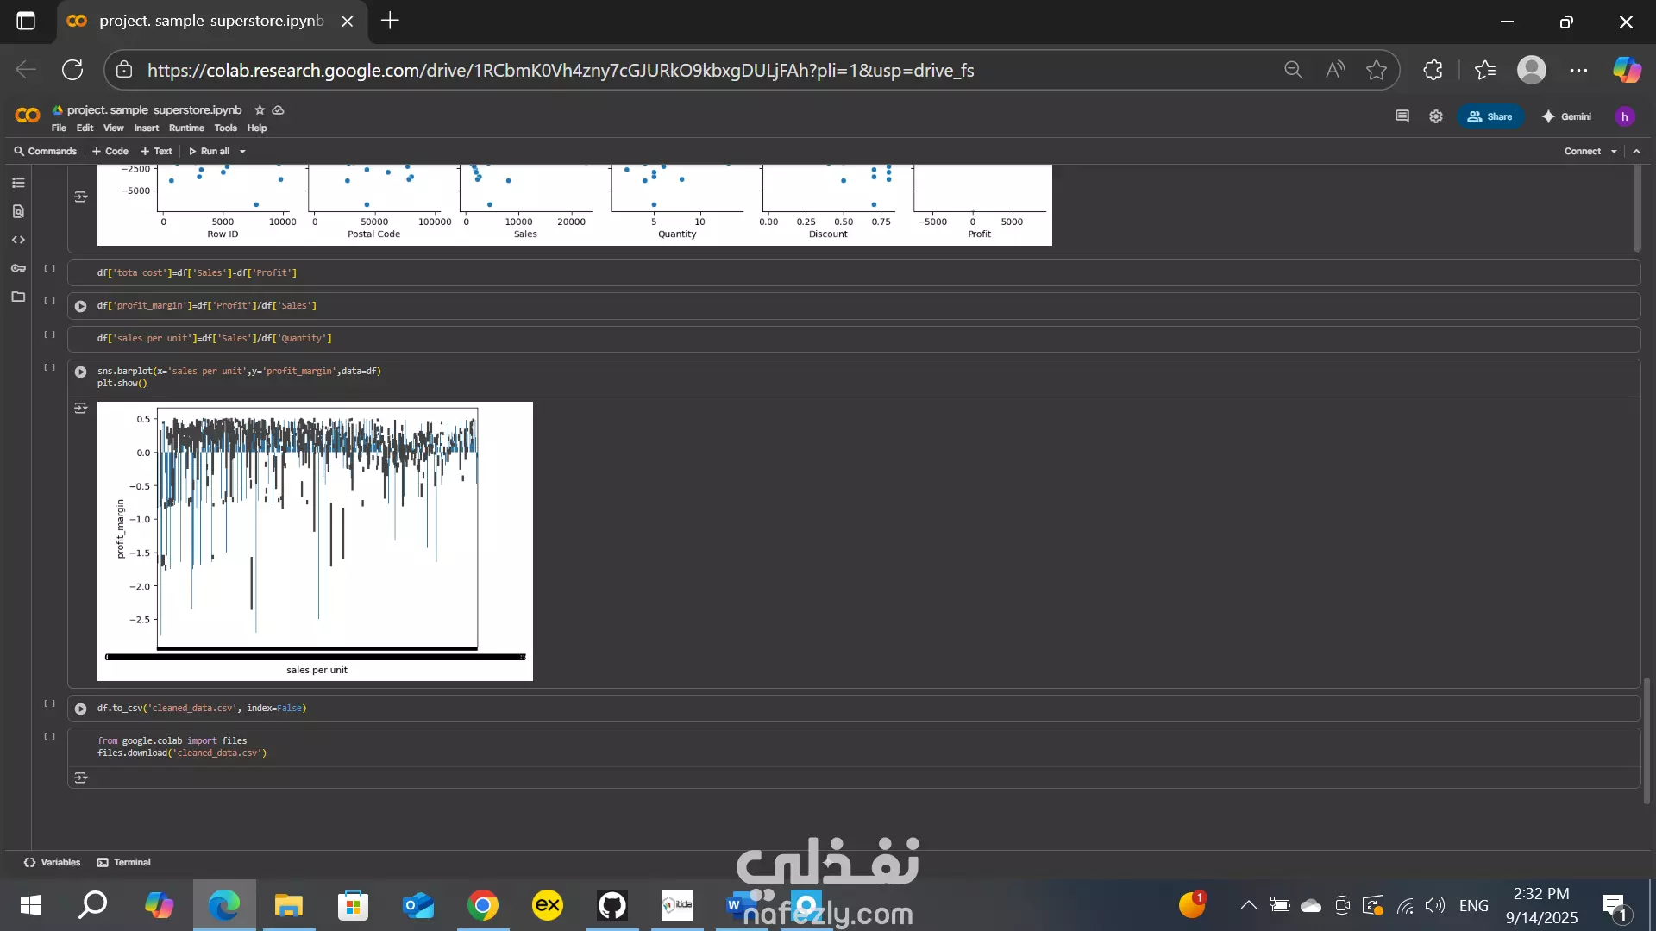1656x931 pixels.
Task: Open Windows Start menu
Action: click(x=31, y=905)
